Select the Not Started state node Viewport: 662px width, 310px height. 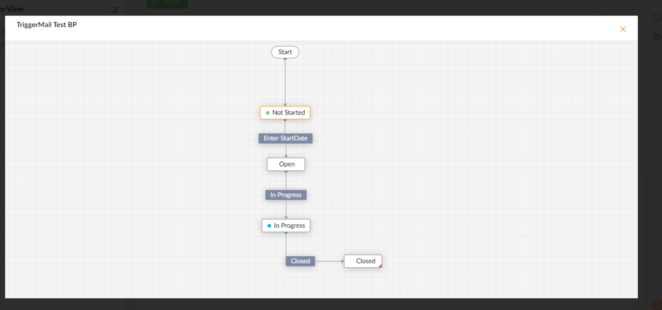[285, 112]
